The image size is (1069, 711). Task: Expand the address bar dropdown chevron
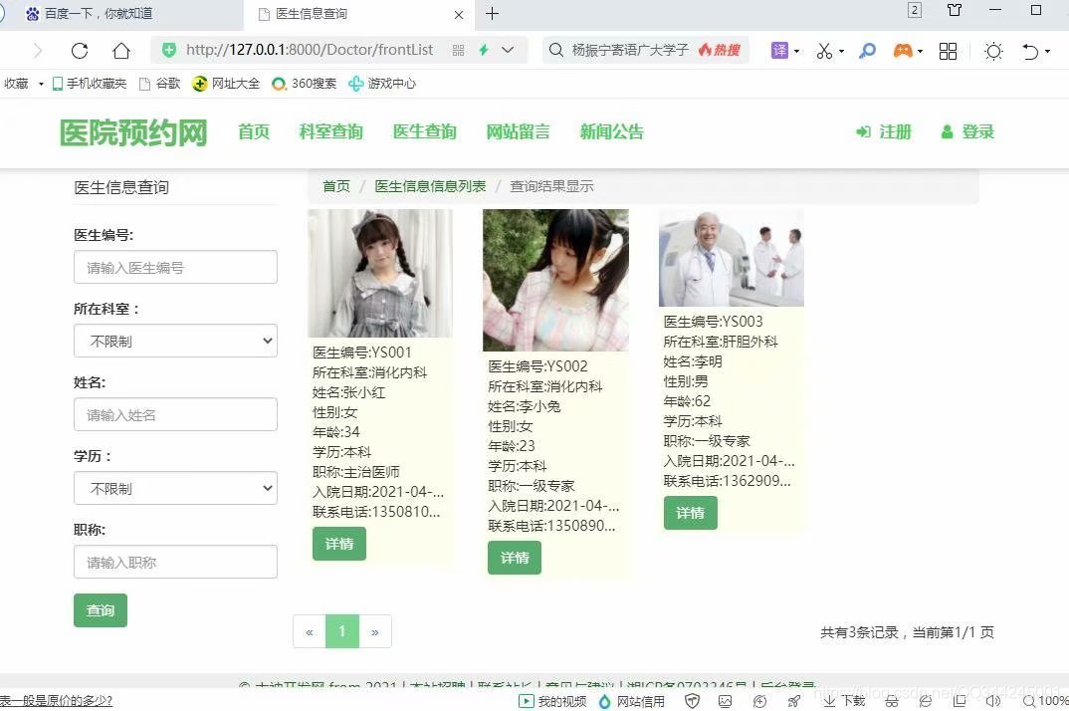pos(508,50)
